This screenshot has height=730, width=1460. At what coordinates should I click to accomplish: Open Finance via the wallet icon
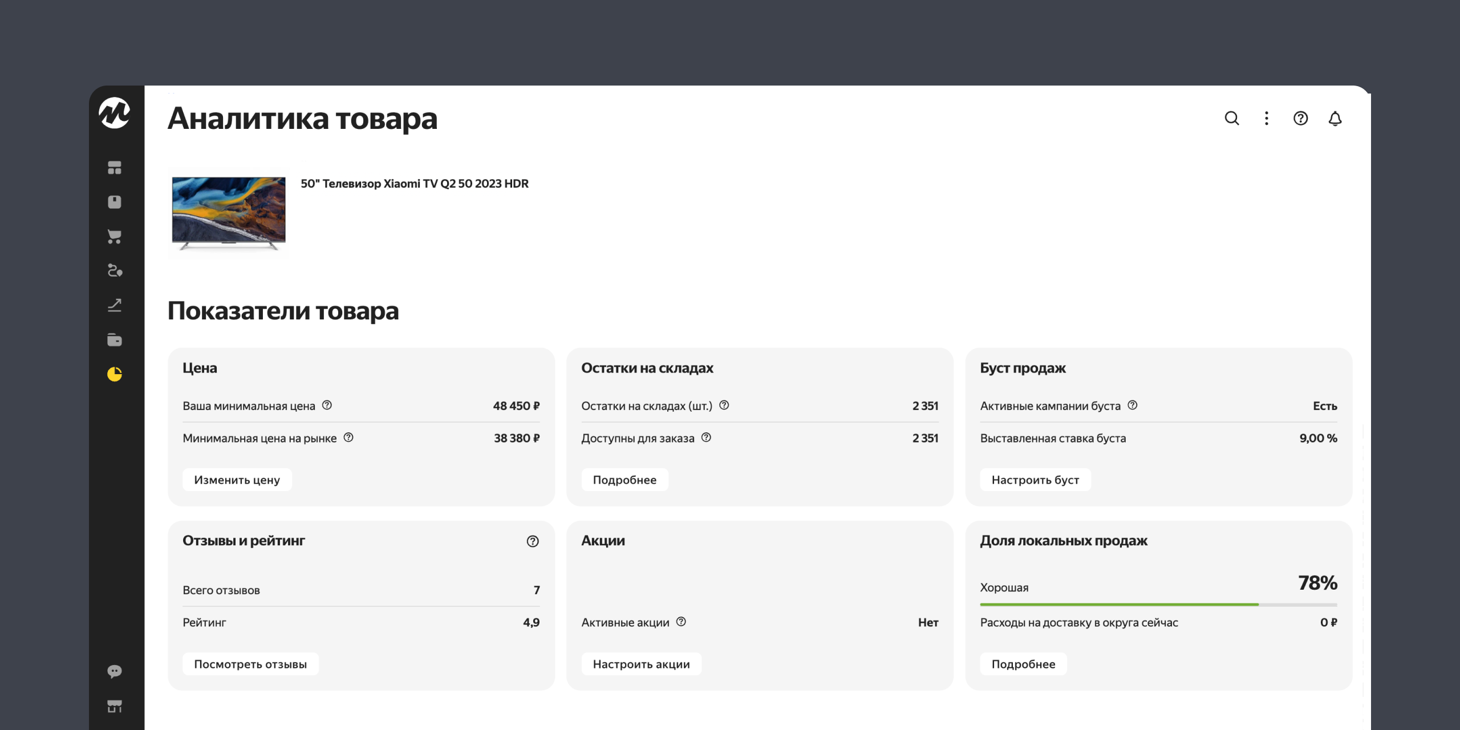[115, 340]
